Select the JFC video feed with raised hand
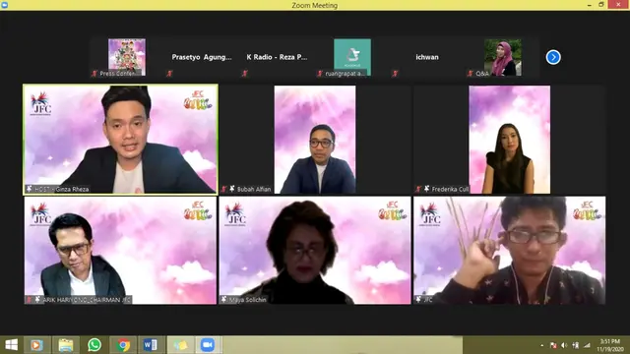 [x=510, y=250]
